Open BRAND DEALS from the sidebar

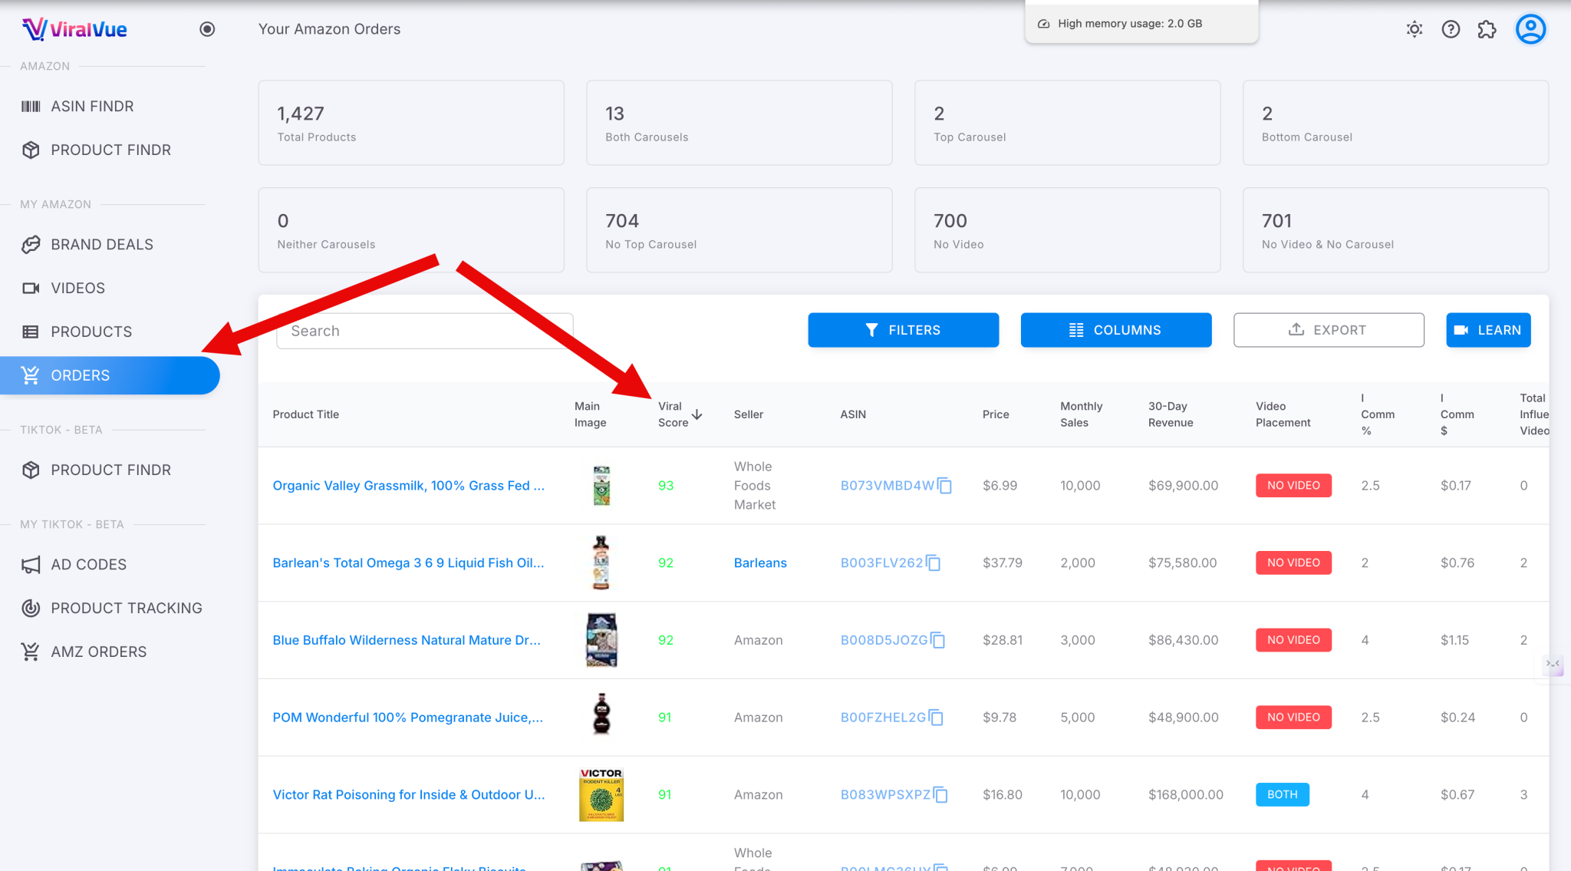102,244
